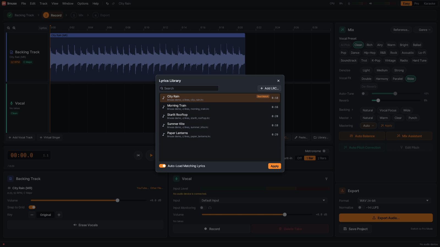Click the speaker icon in the top bar

[370, 4]
